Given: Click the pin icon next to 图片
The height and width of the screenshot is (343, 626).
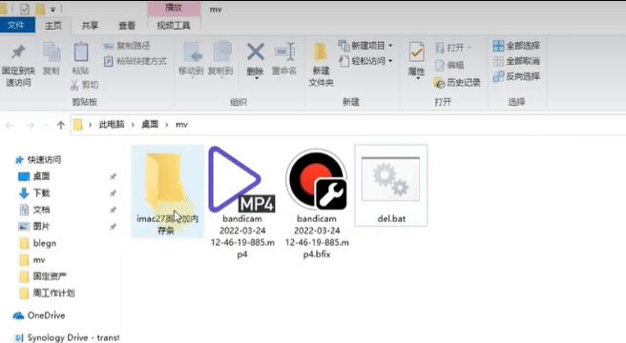Looking at the screenshot, I should click(113, 227).
